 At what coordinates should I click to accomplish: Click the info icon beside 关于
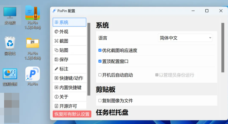[56, 97]
